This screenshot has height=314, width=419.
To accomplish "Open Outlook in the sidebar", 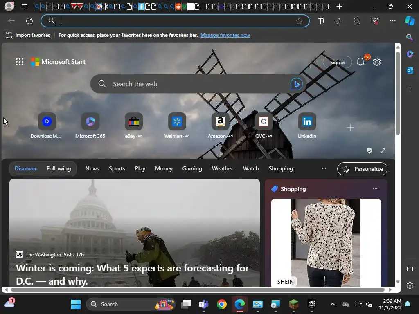I will (x=410, y=70).
